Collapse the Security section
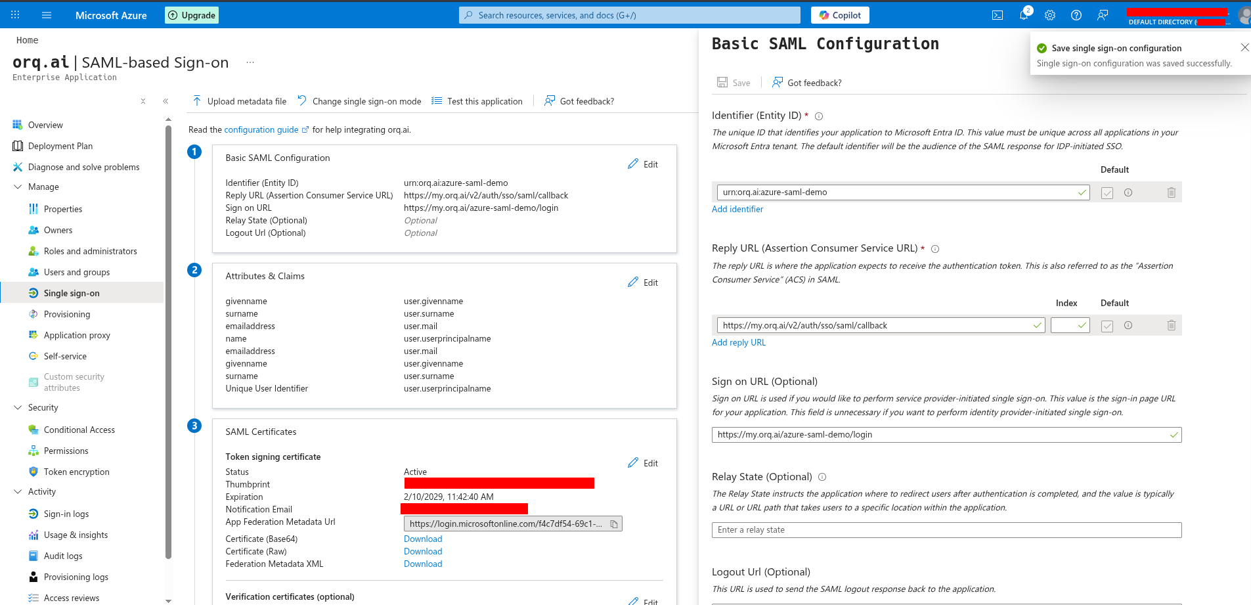Screen dimensions: 1251x605 point(18,407)
